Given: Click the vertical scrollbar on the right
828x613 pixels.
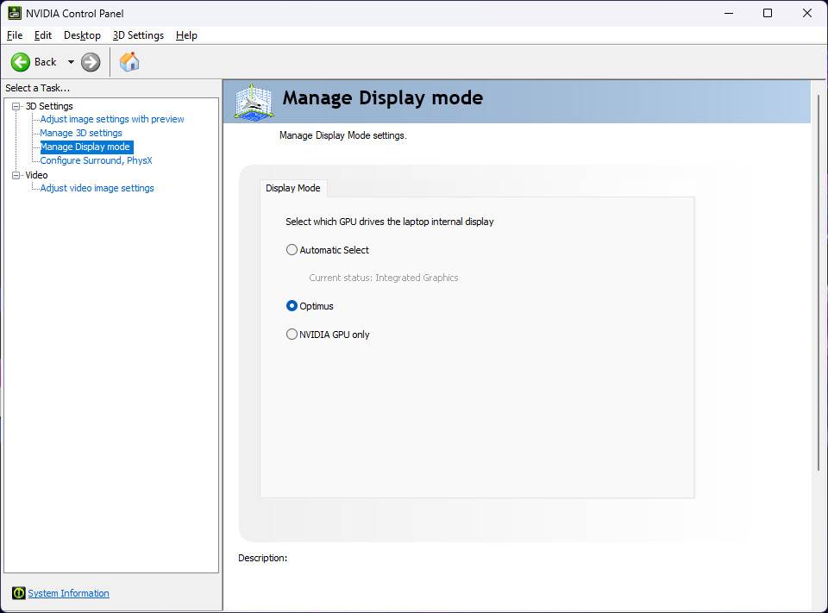Looking at the screenshot, I should (x=819, y=293).
